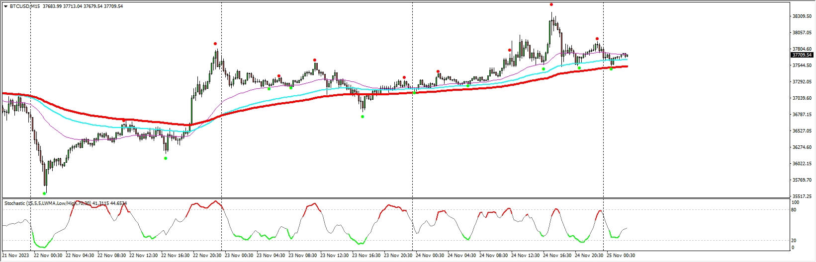Click the 23 Nov 20:30 time label

398,256
